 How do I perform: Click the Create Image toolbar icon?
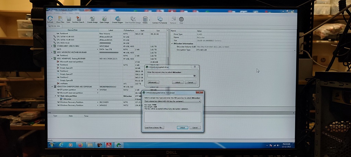point(92,20)
